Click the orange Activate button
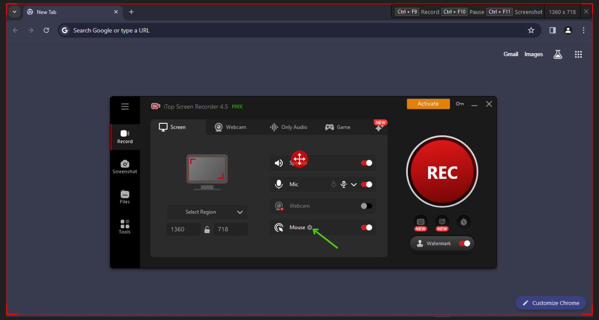This screenshot has width=599, height=320. (428, 104)
